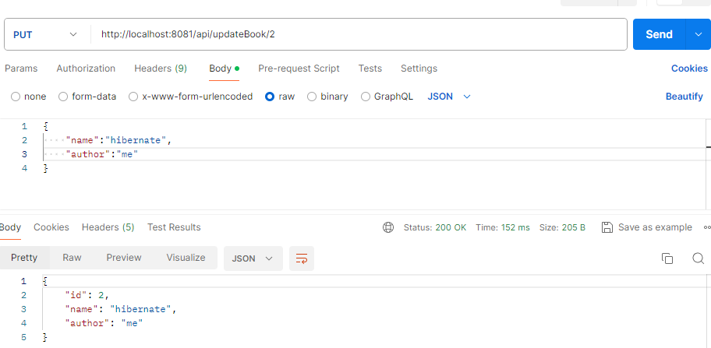The height and width of the screenshot is (348, 711).
Task: Select the form-data radio button
Action: tap(63, 97)
